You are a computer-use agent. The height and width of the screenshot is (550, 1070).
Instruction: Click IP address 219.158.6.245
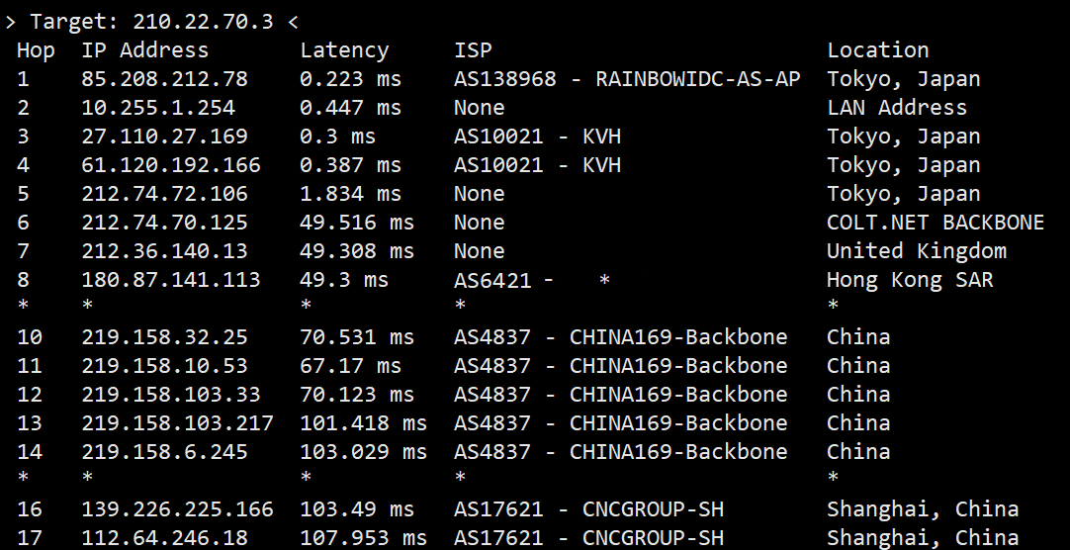coord(164,452)
